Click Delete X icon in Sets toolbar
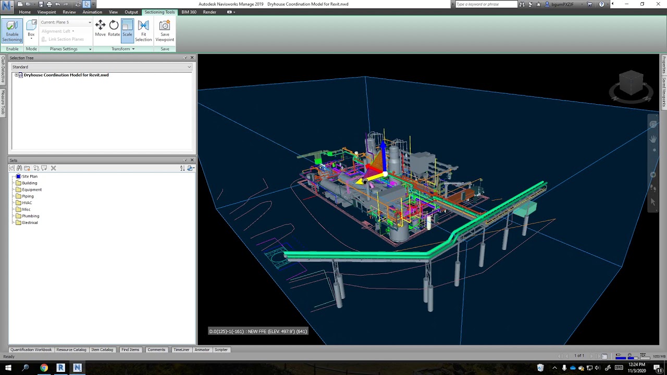The width and height of the screenshot is (667, 375). pyautogui.click(x=53, y=168)
